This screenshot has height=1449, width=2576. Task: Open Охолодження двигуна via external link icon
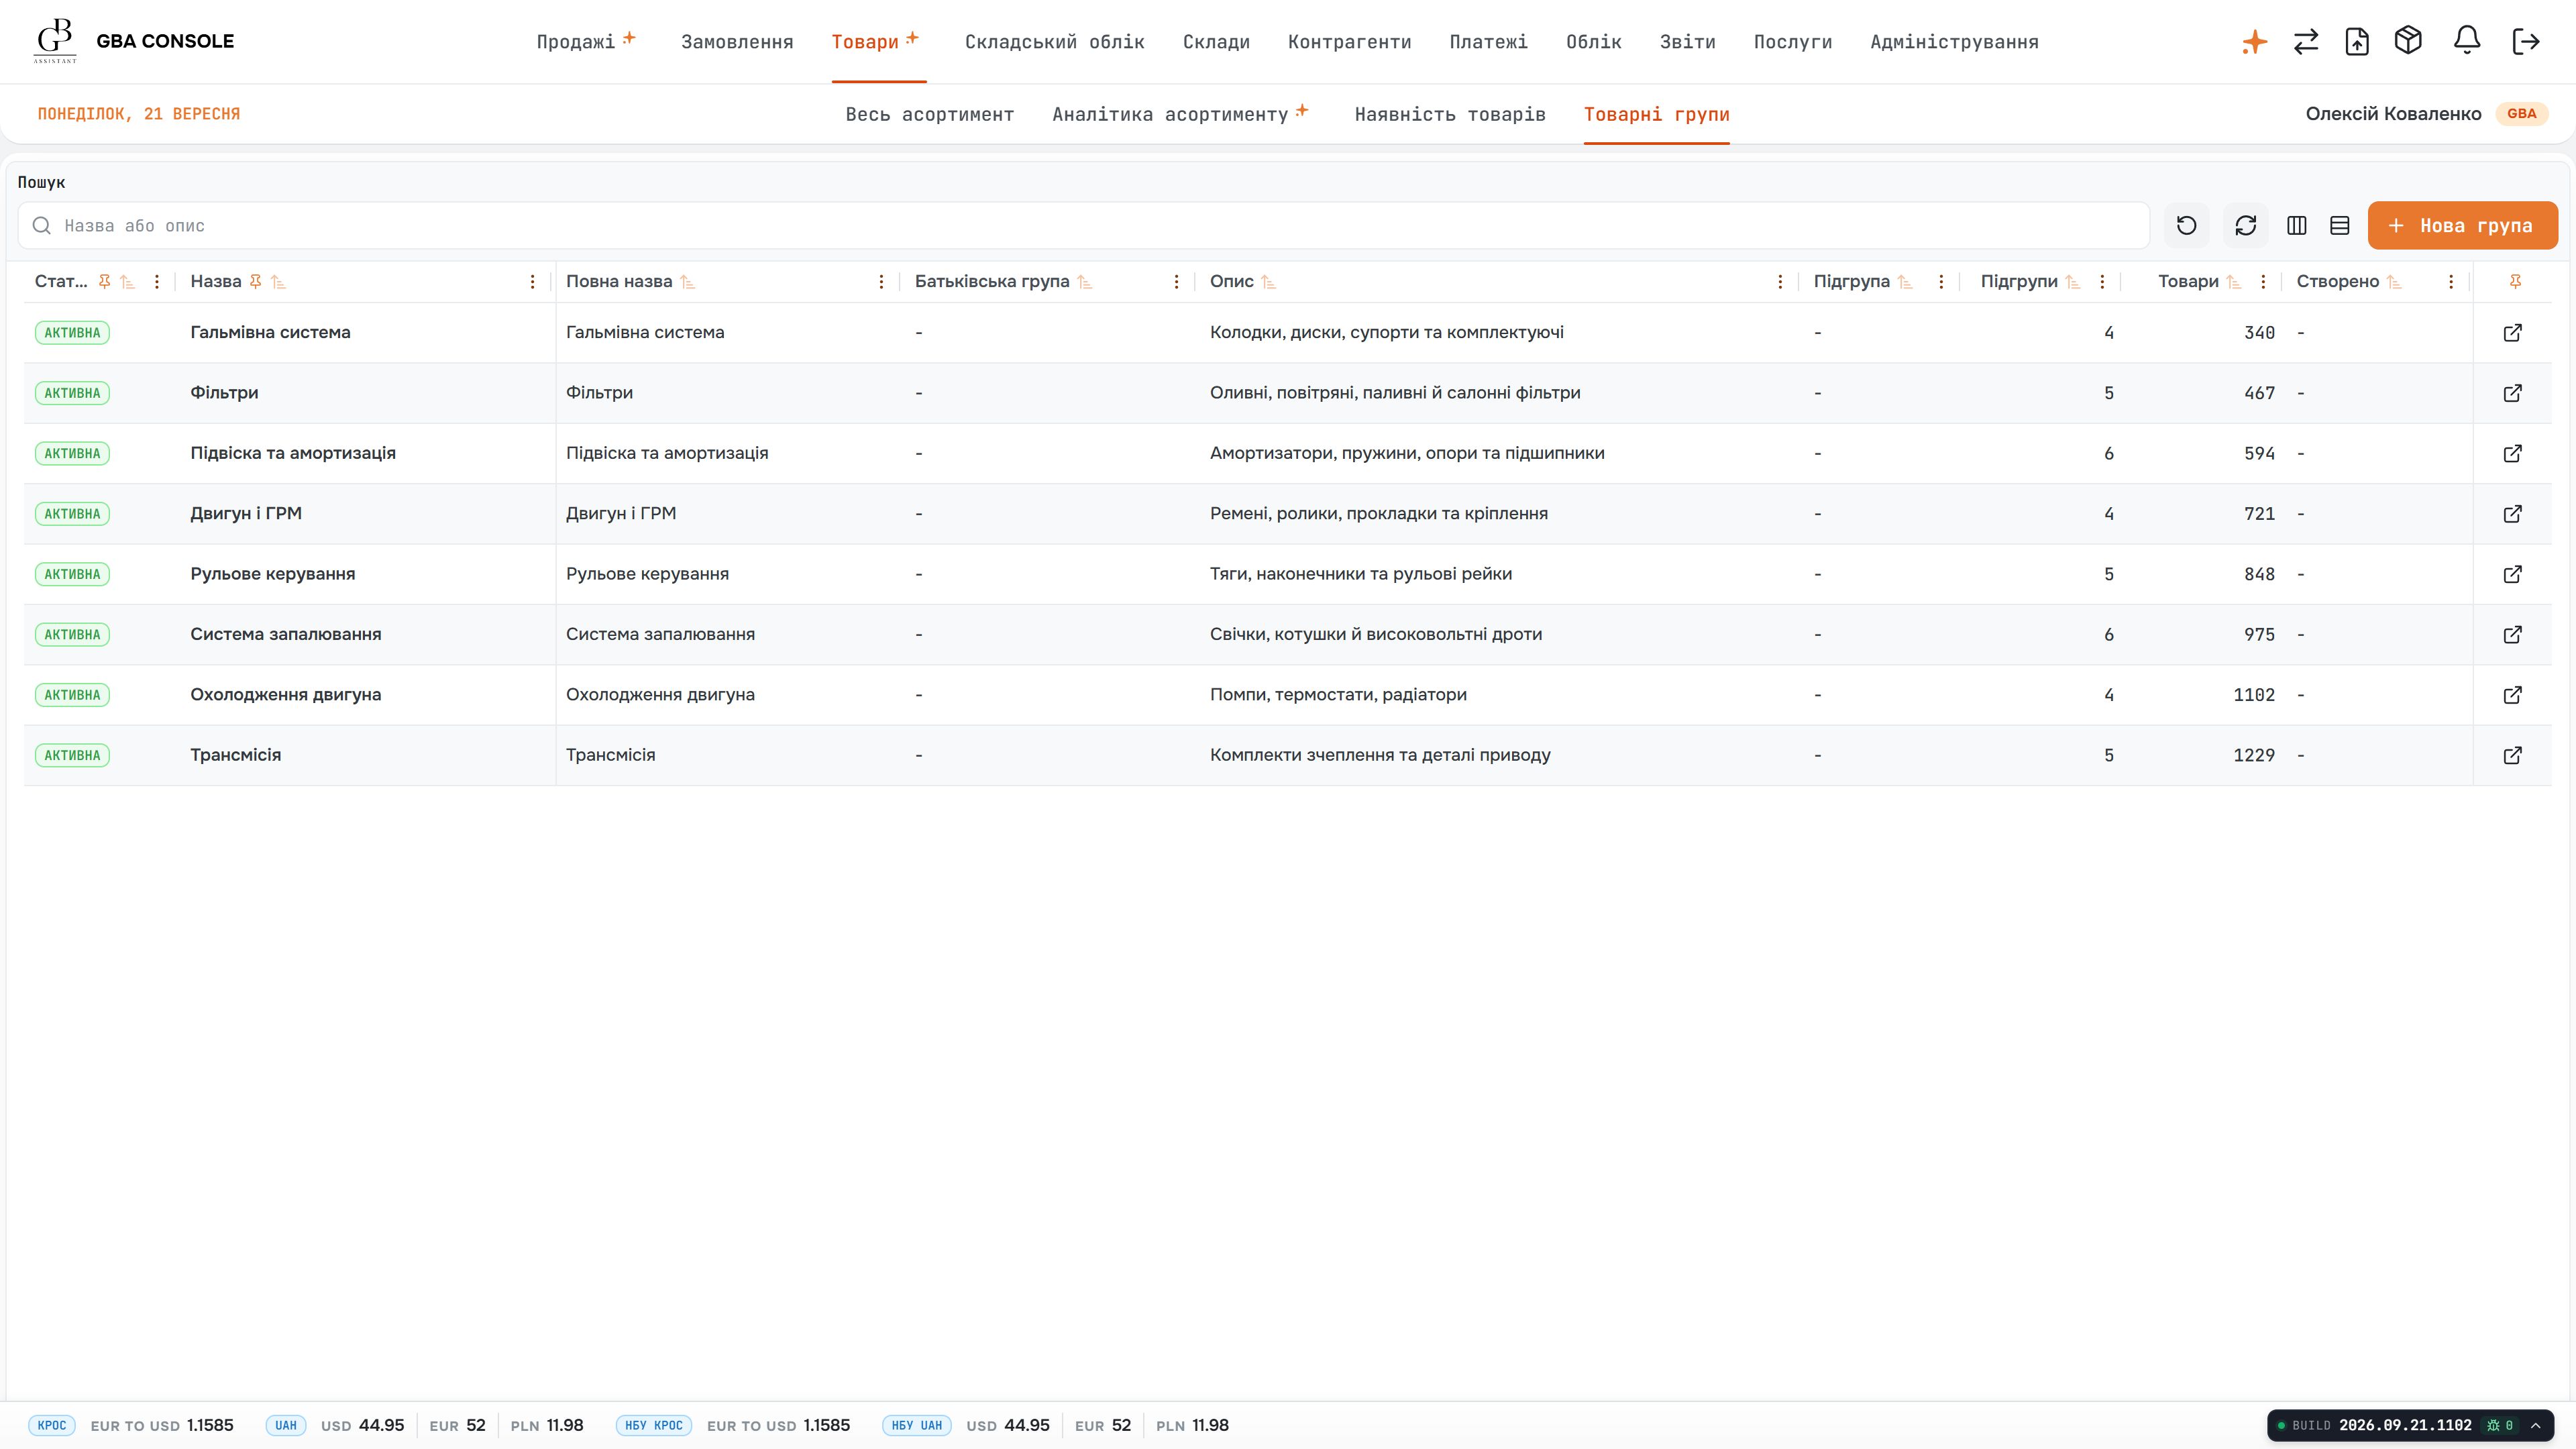coord(2512,695)
